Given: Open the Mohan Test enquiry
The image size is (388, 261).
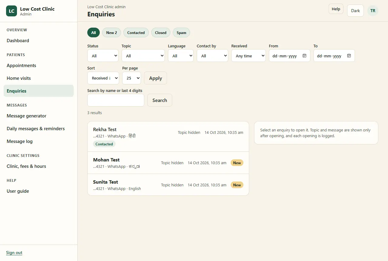Looking at the screenshot, I should pyautogui.click(x=168, y=163).
